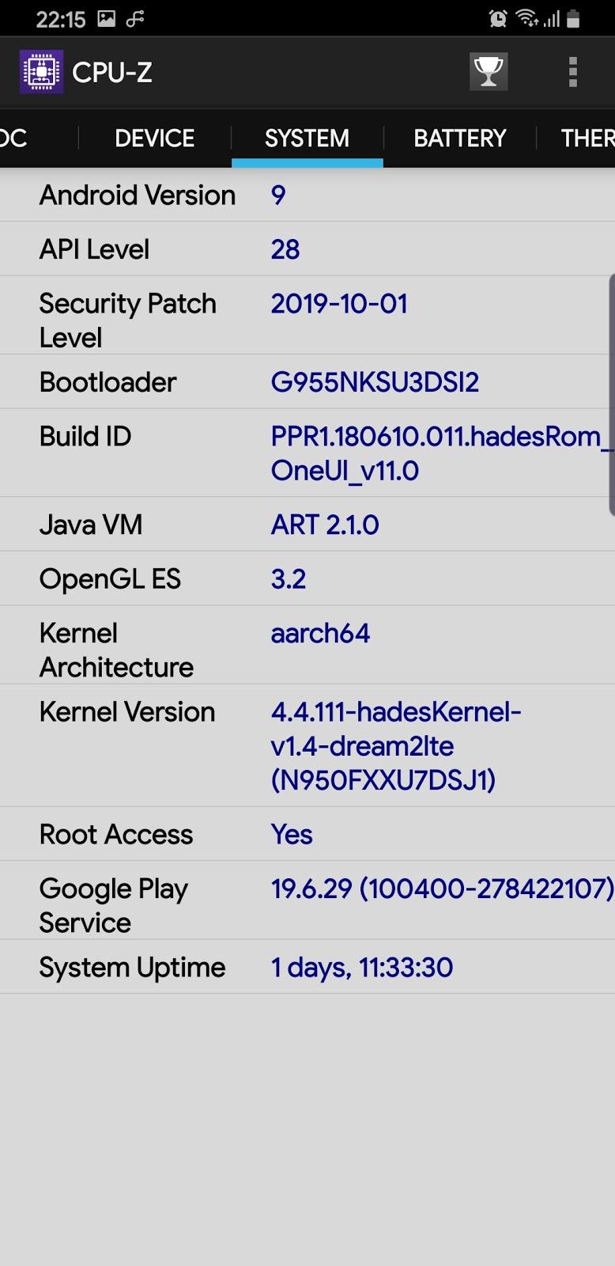The image size is (615, 1266).
Task: Tap the image notification icon
Action: pos(107,19)
